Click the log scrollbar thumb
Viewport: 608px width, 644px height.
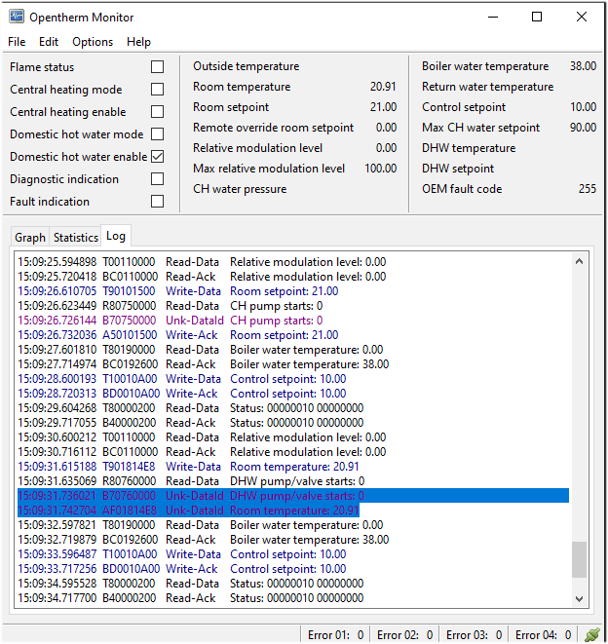pyautogui.click(x=579, y=560)
